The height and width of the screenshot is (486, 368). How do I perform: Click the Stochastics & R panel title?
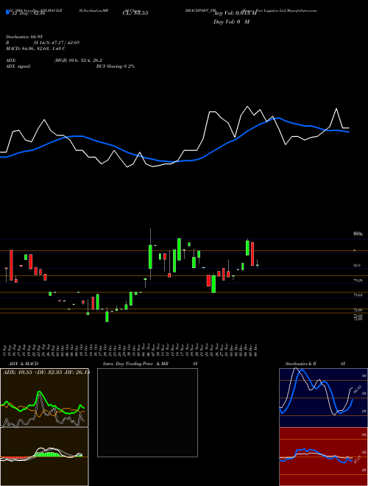pyautogui.click(x=301, y=364)
